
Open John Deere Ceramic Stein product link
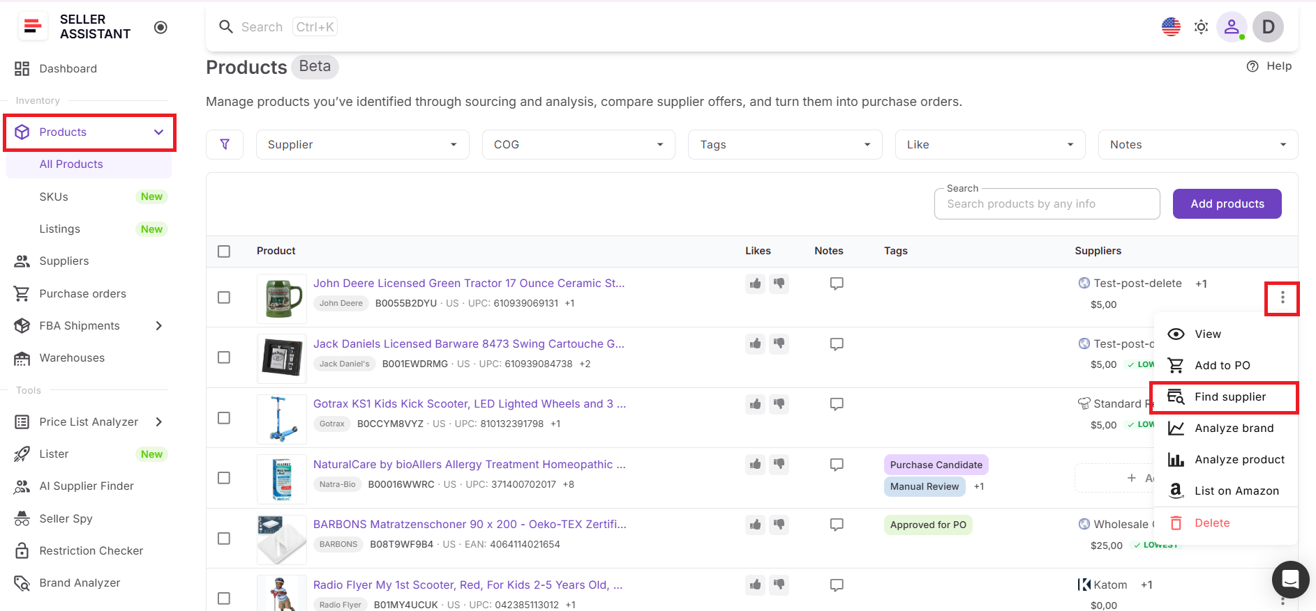pos(469,284)
